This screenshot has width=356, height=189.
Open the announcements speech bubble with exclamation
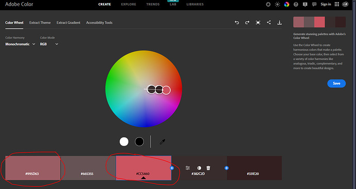pyautogui.click(x=305, y=4)
